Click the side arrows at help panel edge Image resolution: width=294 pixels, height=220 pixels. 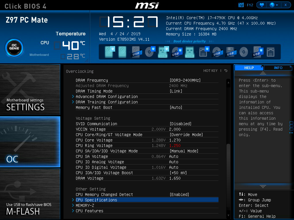click(291, 133)
